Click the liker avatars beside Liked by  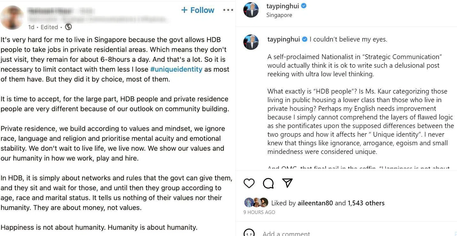[256, 202]
